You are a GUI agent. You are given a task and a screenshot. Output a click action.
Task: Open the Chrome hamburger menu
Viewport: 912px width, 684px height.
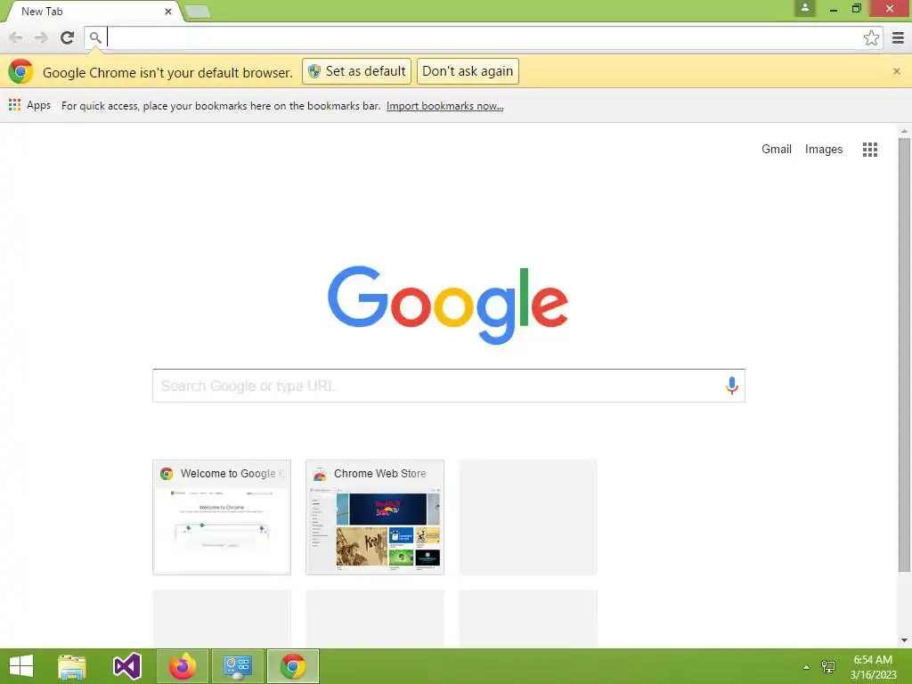[898, 37]
